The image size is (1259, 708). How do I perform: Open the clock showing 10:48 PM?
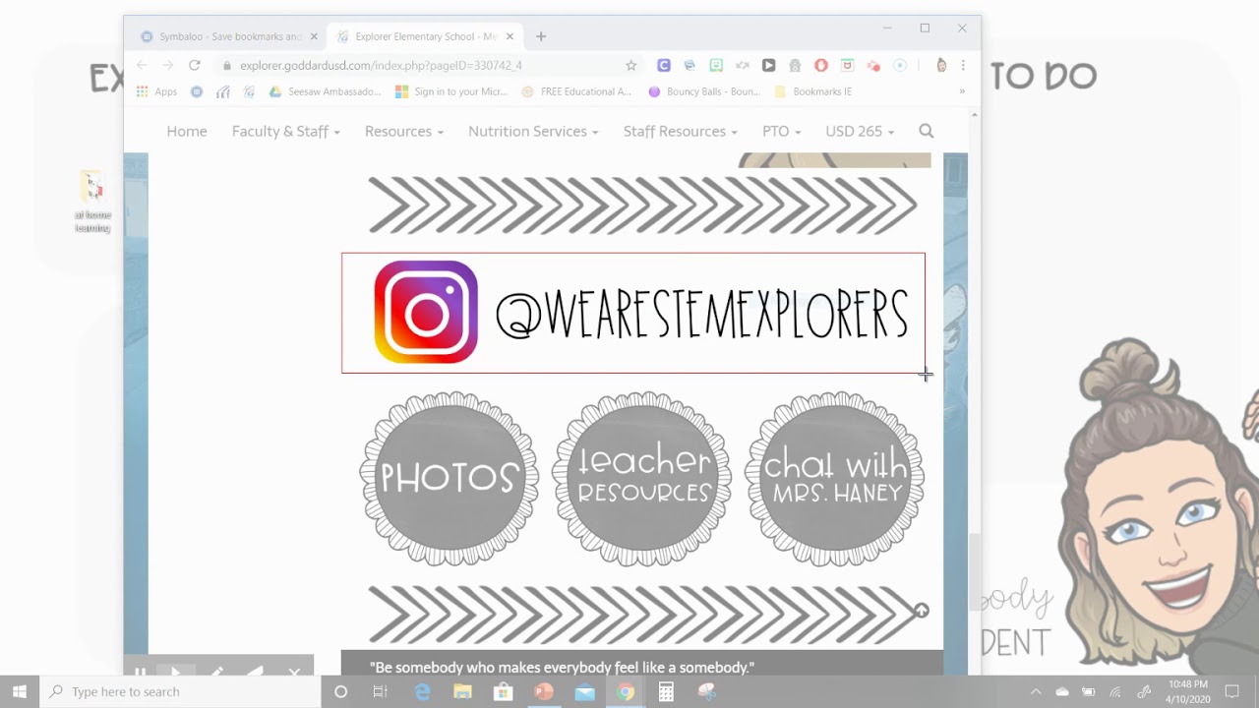[1188, 691]
